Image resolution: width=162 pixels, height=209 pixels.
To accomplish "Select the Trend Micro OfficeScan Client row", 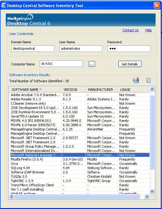I will [x=80, y=185].
